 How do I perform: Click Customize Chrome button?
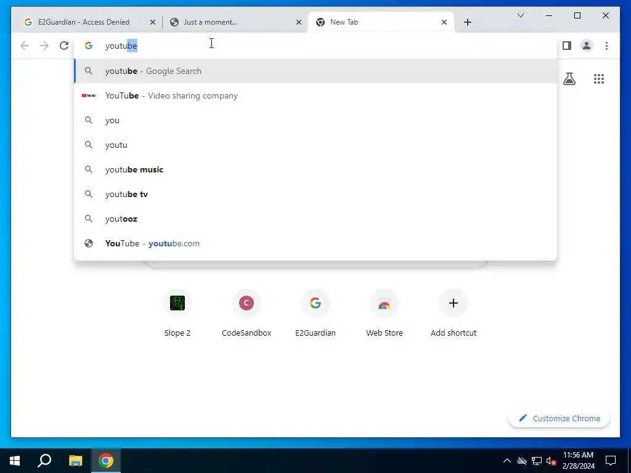click(560, 418)
